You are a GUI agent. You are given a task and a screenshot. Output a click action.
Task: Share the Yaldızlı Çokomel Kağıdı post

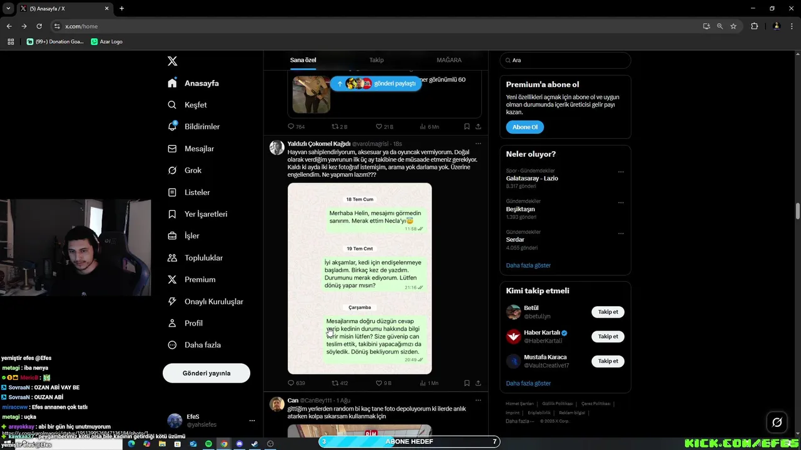click(479, 383)
